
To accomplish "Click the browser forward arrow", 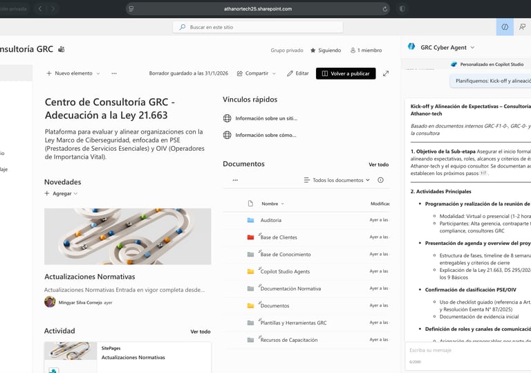I will pos(53,9).
